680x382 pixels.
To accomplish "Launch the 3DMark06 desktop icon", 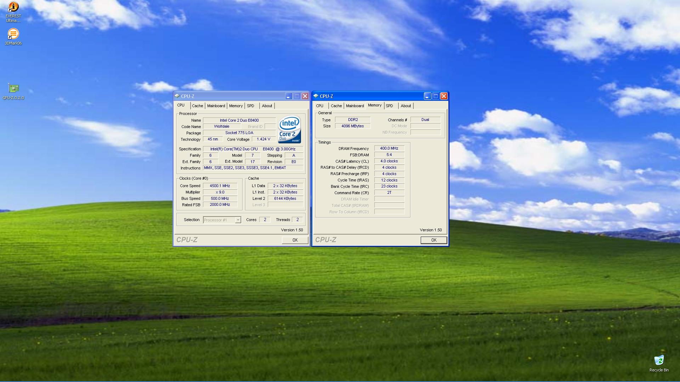I will pyautogui.click(x=13, y=37).
